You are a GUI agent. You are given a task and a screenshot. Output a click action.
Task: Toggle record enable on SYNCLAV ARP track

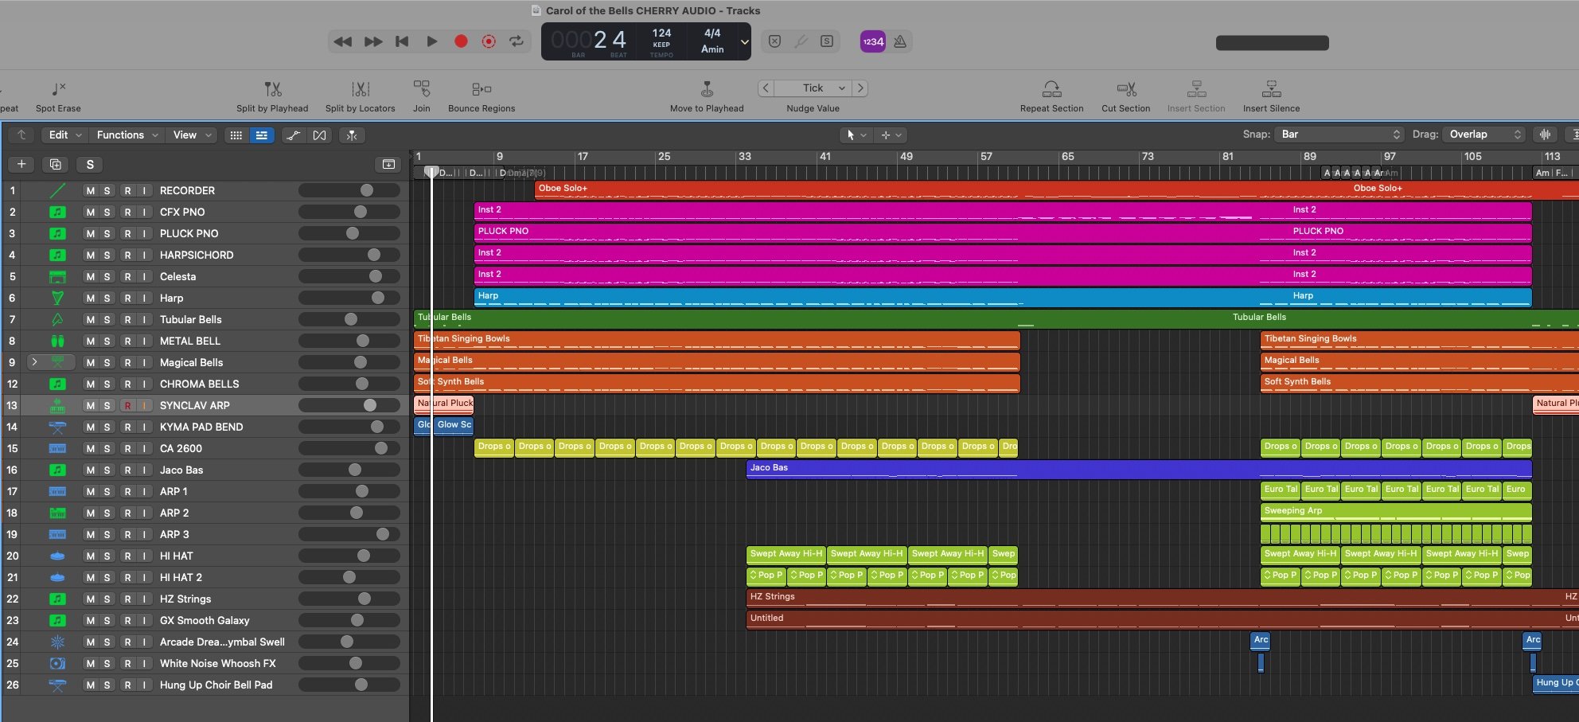[127, 406]
